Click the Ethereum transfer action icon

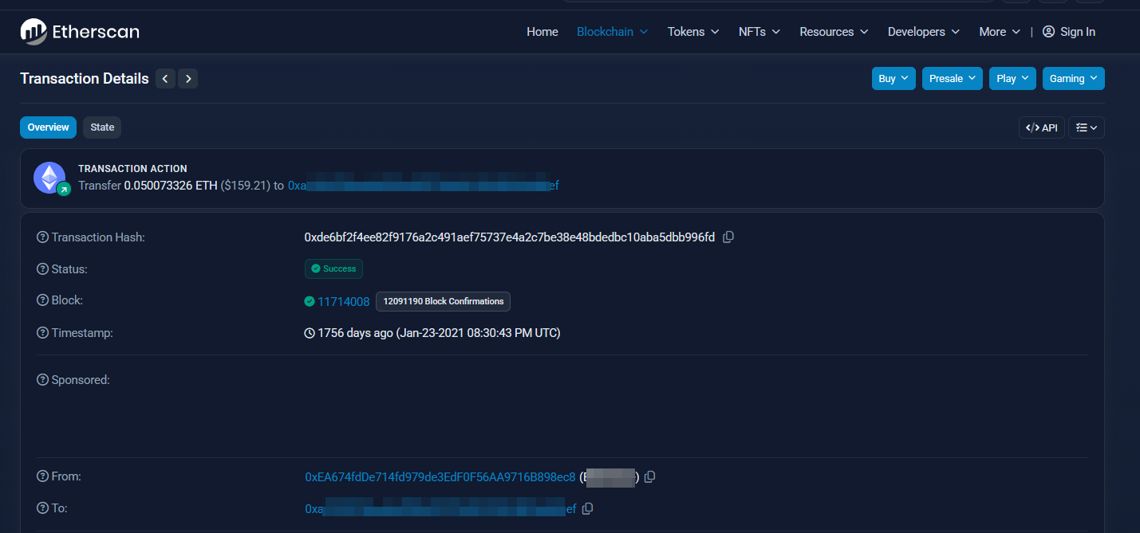pos(50,178)
